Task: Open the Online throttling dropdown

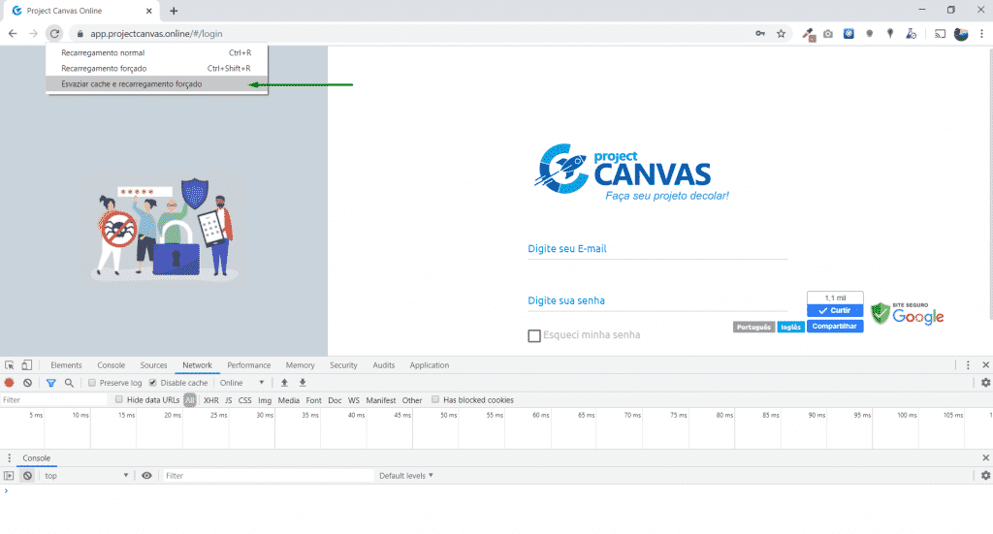Action: coord(241,383)
